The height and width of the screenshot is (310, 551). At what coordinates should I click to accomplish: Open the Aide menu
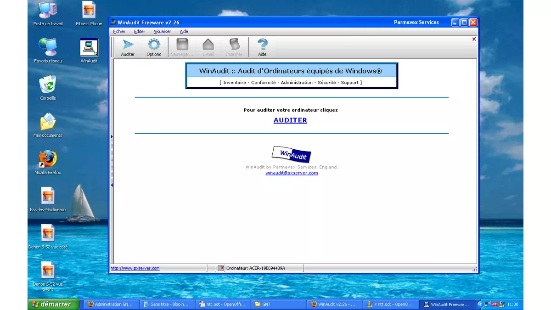pyautogui.click(x=184, y=32)
